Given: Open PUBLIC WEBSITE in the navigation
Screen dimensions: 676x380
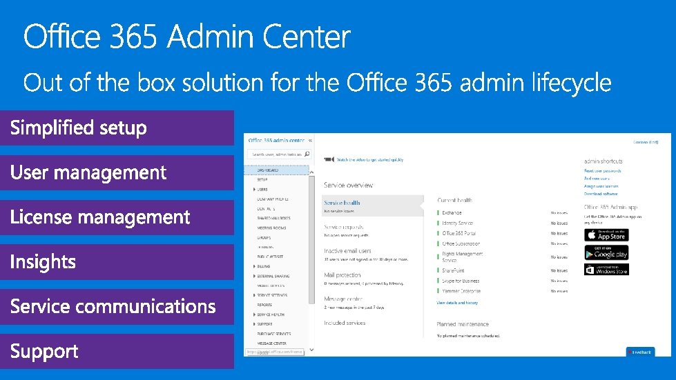Looking at the screenshot, I should click(x=270, y=257).
